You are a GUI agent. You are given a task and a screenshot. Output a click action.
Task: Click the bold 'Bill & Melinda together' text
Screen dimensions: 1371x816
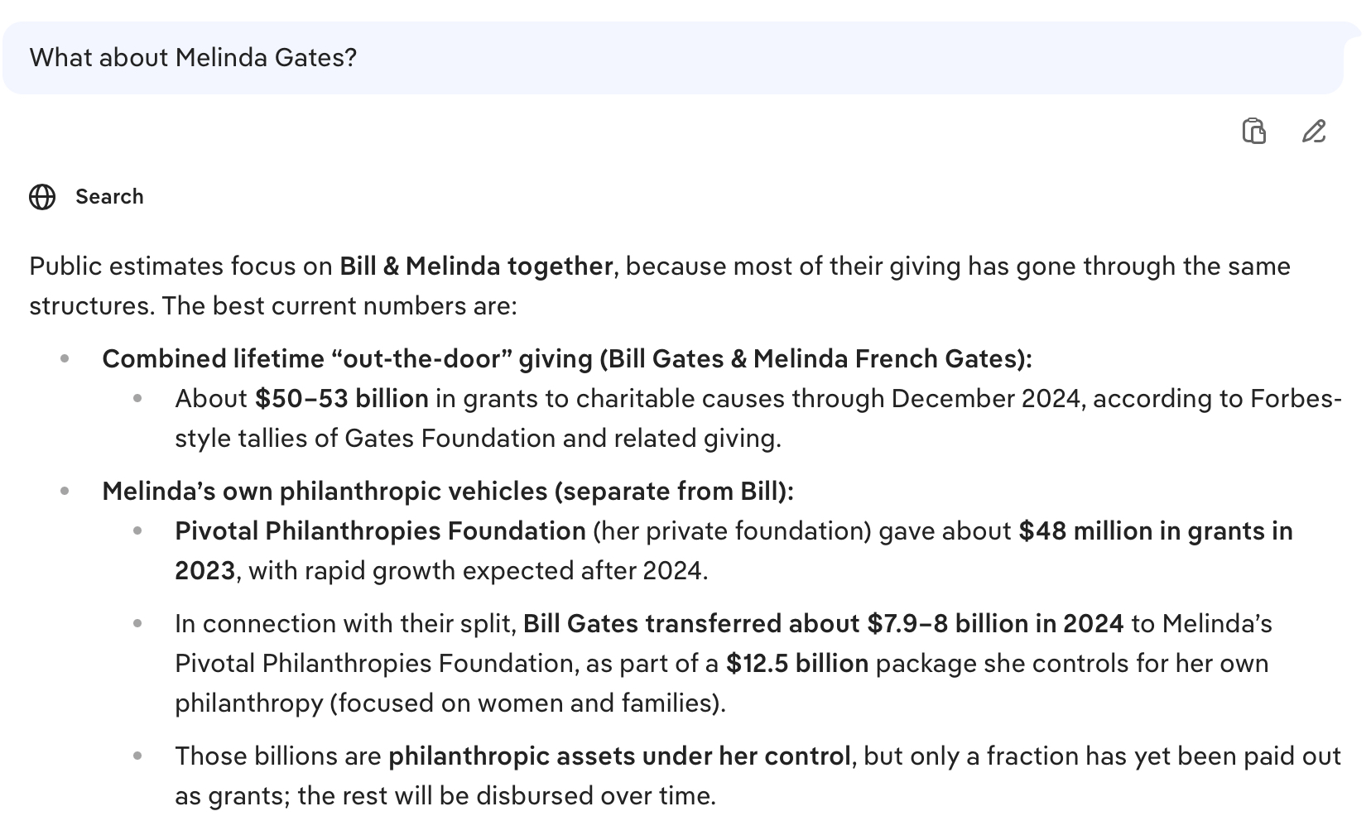click(x=476, y=266)
